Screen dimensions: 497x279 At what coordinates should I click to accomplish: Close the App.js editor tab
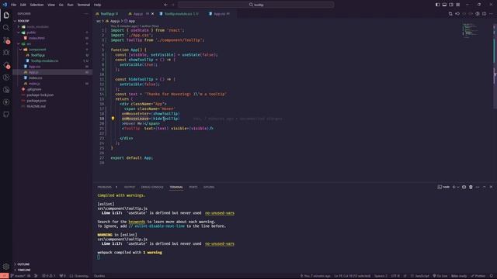click(x=152, y=14)
